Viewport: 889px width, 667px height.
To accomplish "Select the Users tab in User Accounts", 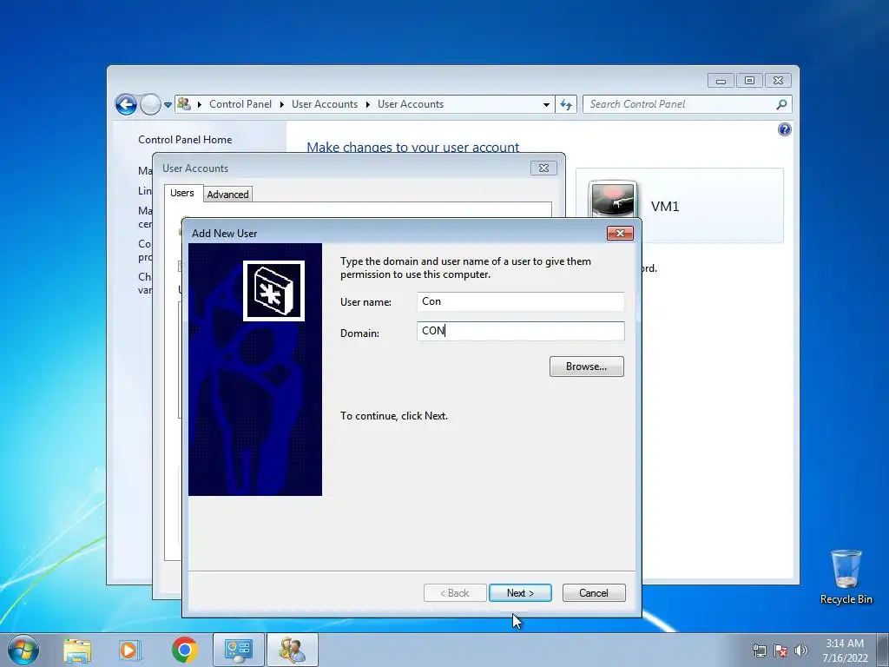I will click(x=182, y=193).
